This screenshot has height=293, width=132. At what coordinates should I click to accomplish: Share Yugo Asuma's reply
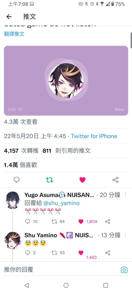[x=107, y=221]
